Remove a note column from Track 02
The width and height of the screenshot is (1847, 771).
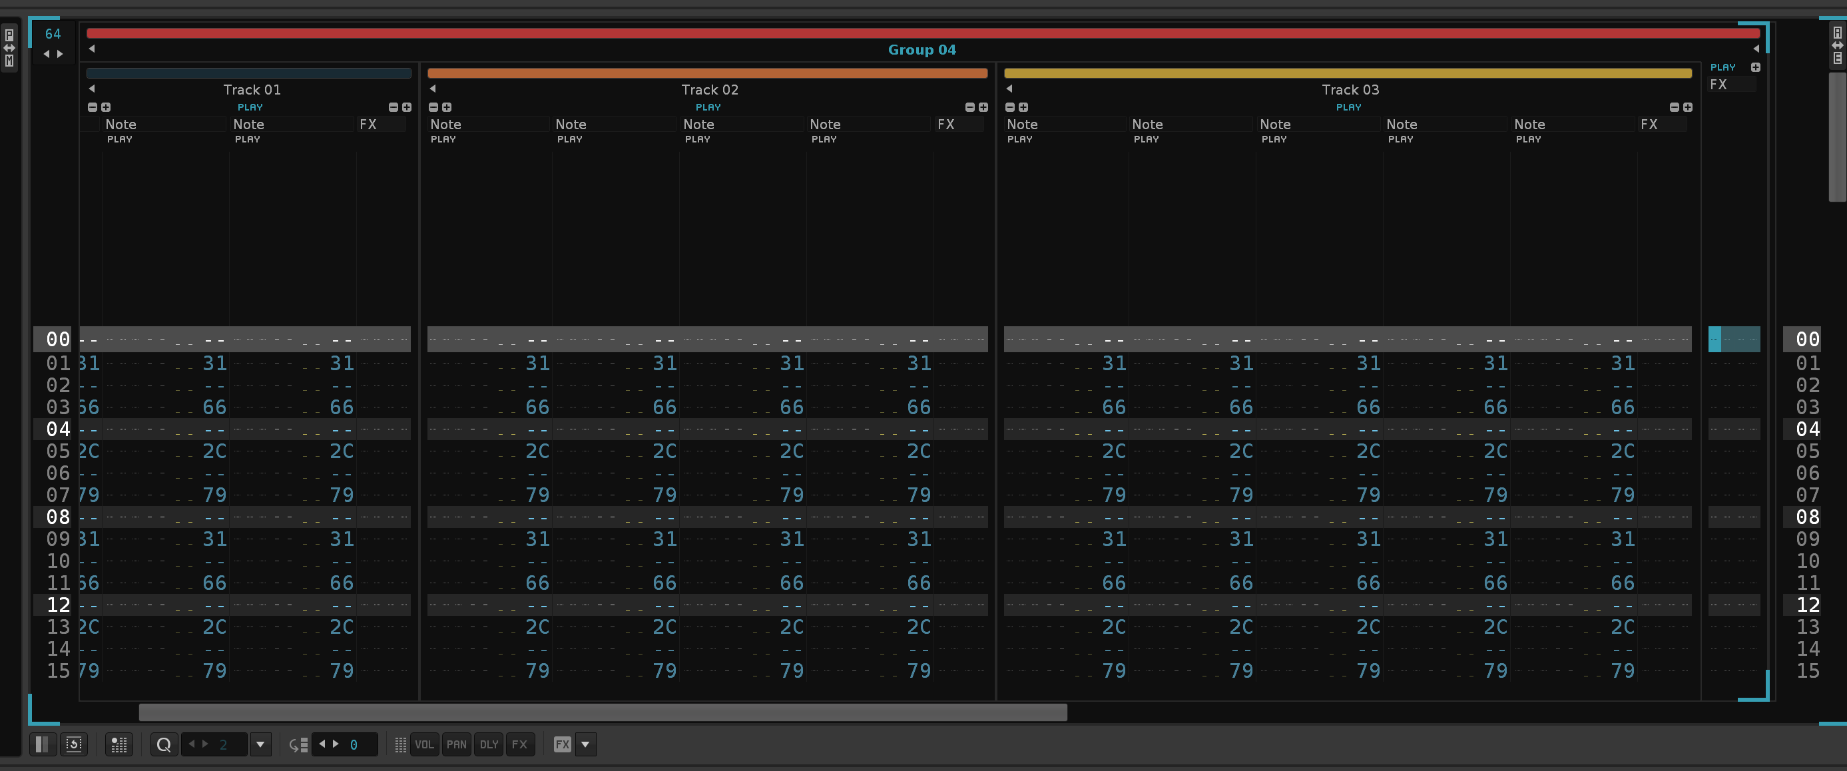click(x=433, y=107)
